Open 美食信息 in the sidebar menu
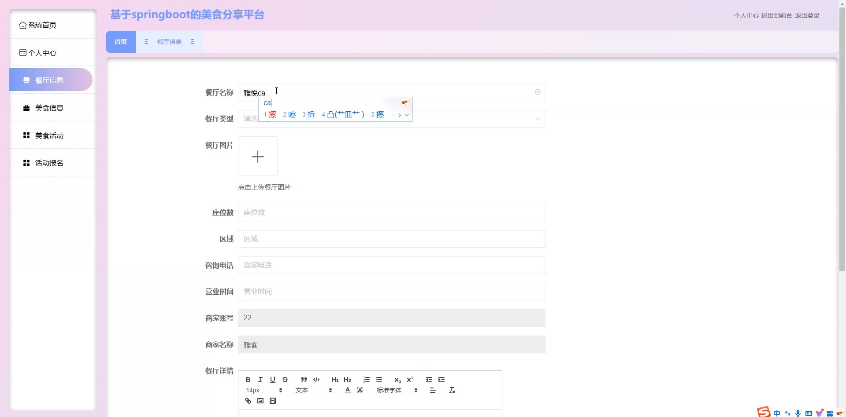Viewport: 846px width, 417px height. click(49, 108)
